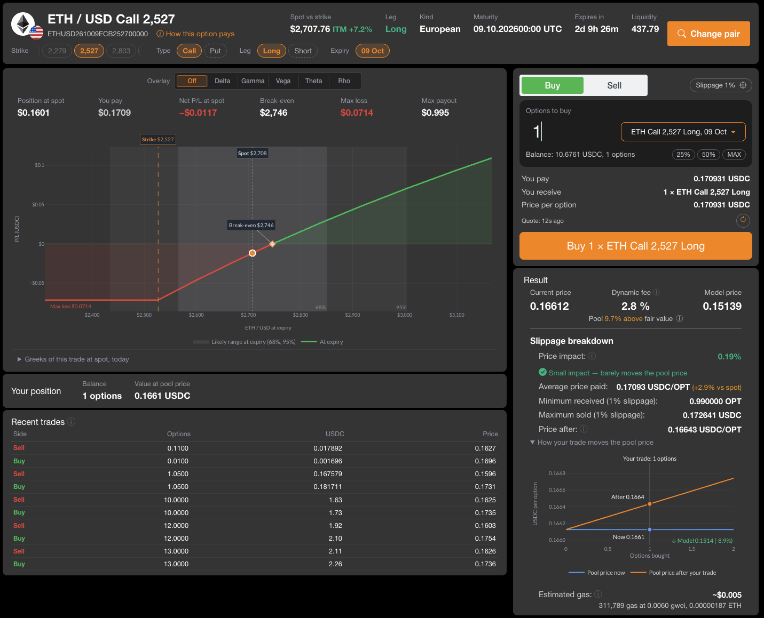This screenshot has height=618, width=764.
Task: Click Buy 1 × ETH Call 2,527 Long button
Action: click(636, 246)
